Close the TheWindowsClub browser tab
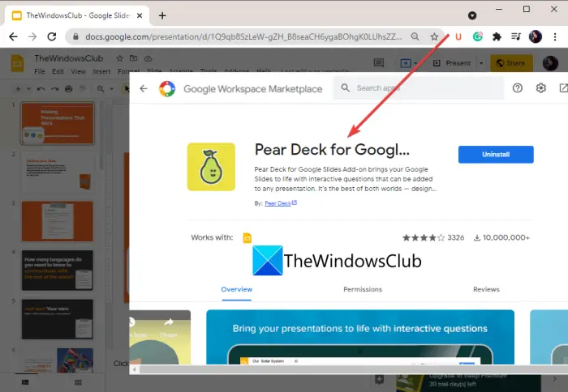Viewport: 568px width, 392px height. (x=140, y=15)
